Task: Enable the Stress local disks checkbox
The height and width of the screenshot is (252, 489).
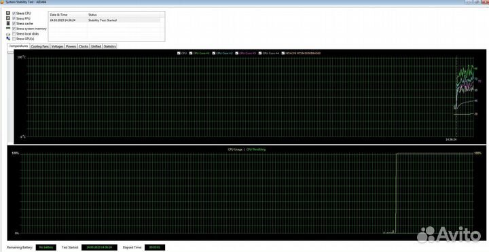Action: tap(14, 34)
